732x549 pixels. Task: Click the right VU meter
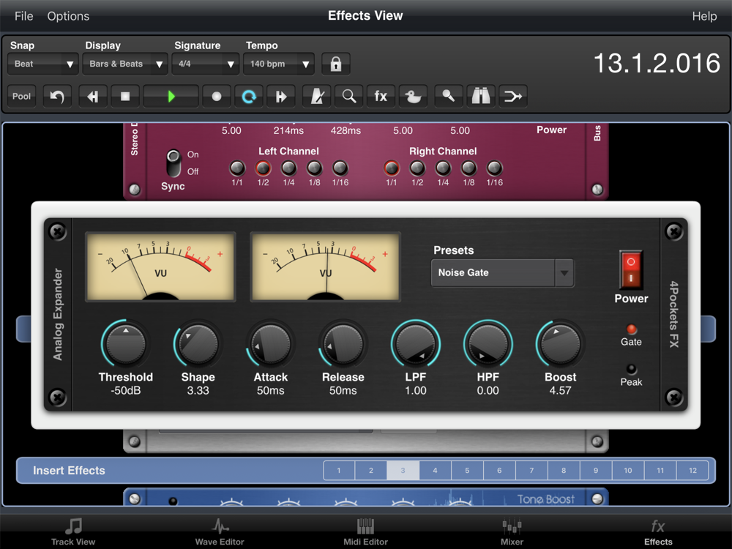coord(326,266)
